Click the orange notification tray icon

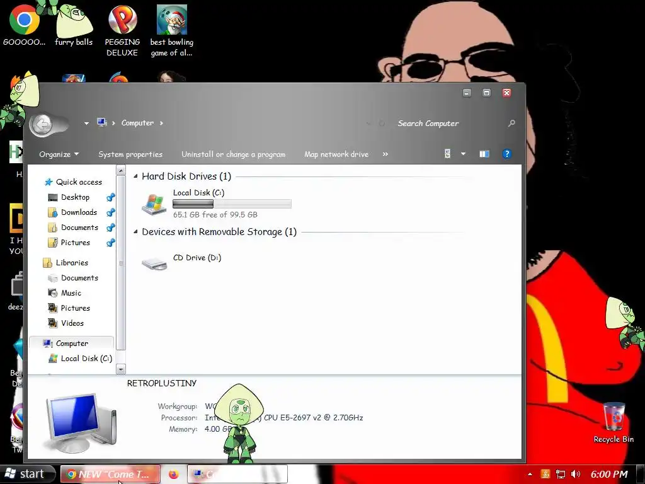(x=545, y=474)
